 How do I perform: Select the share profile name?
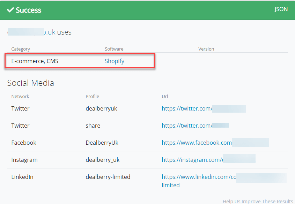93,126
